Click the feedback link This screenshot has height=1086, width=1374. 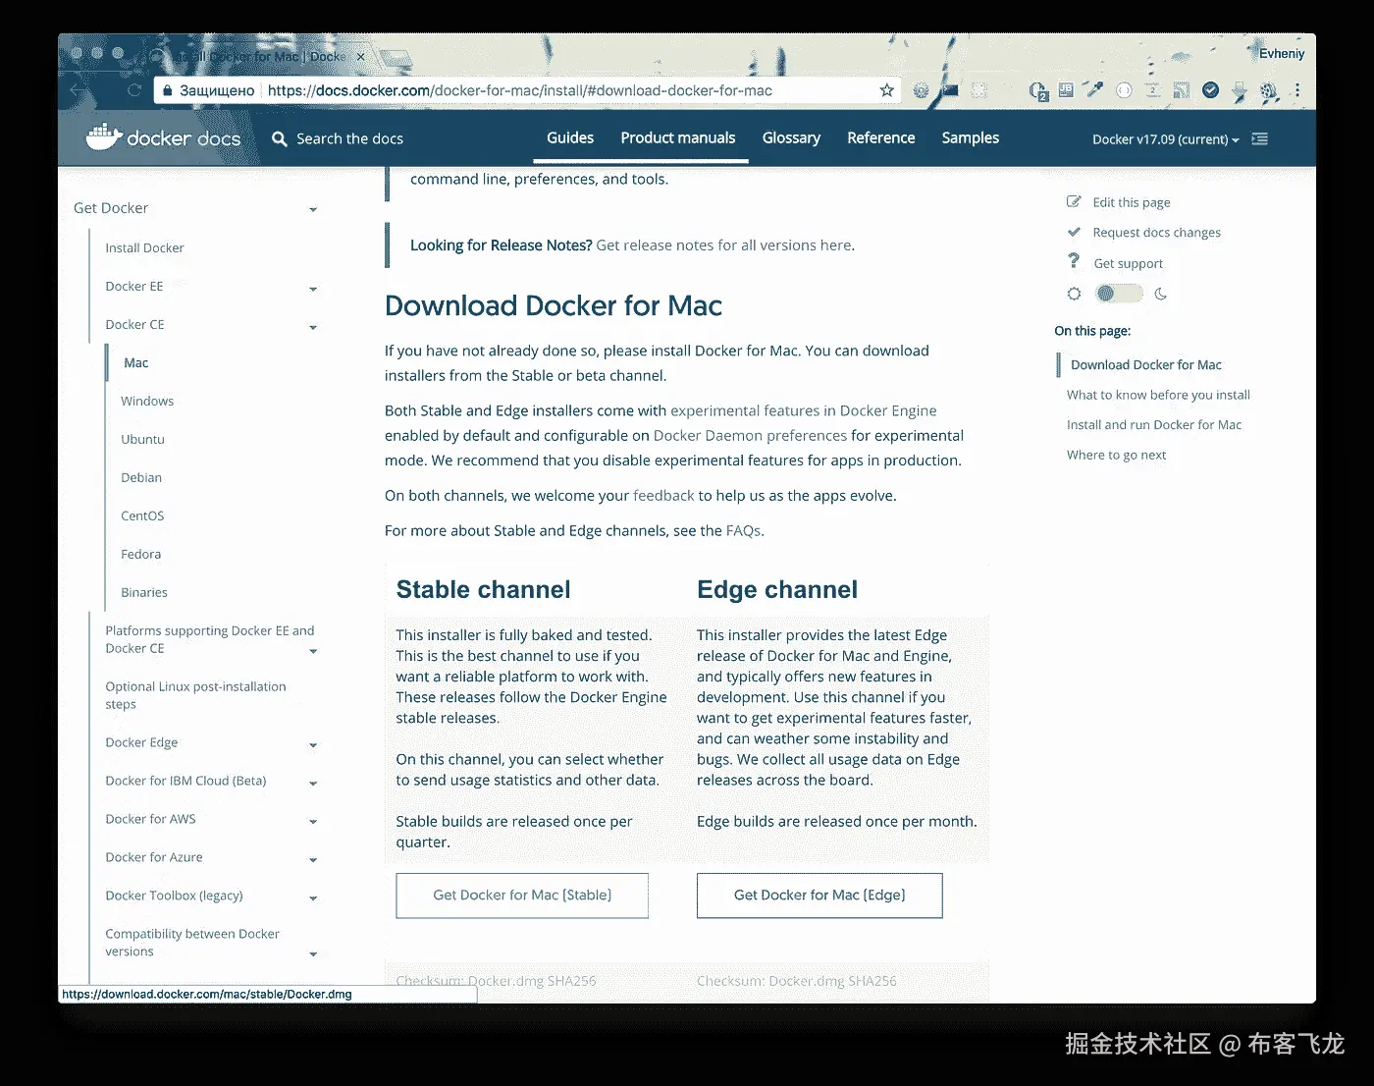663,496
